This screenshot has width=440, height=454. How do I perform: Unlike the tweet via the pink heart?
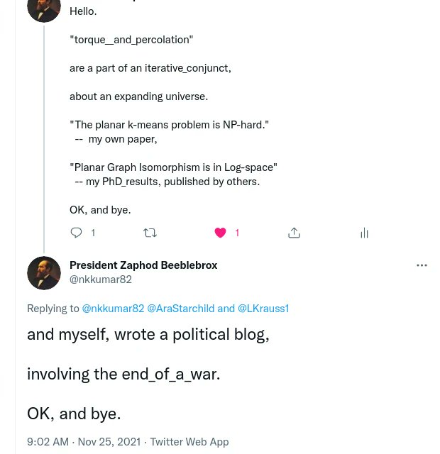tap(220, 233)
